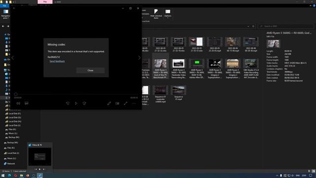The image size is (316, 178).
Task: Go to the next item arrow in player
Action: coord(139,58)
